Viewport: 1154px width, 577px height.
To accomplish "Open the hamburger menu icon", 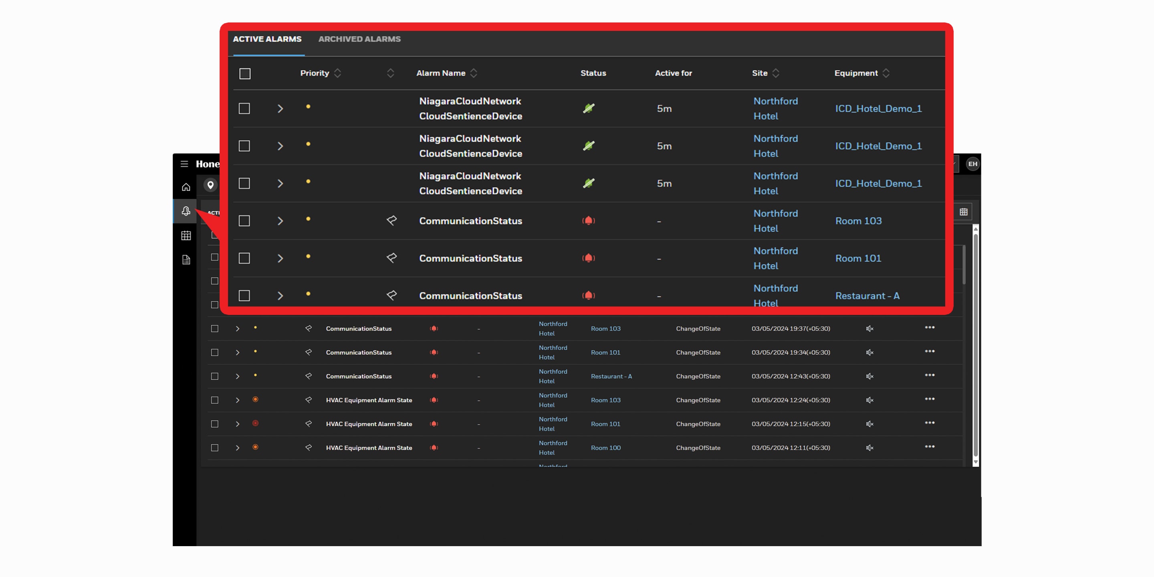I will [x=184, y=164].
